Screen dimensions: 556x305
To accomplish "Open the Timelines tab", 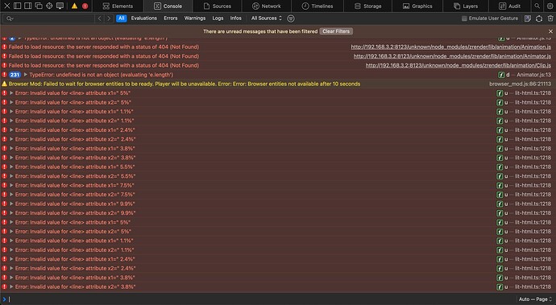I will coord(317,6).
